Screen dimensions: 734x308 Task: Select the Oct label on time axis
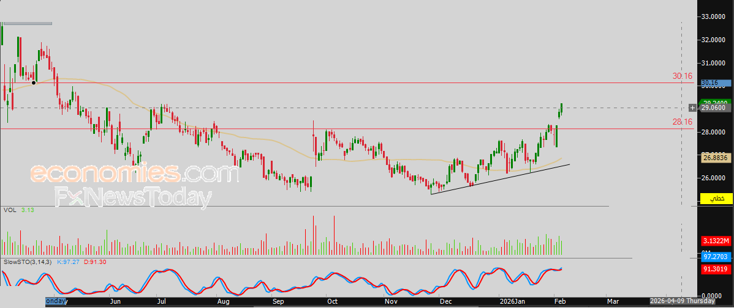[332, 301]
